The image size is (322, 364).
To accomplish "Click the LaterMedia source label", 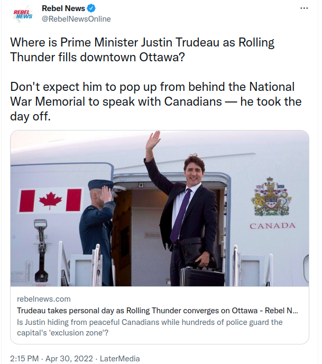I will pyautogui.click(x=120, y=359).
